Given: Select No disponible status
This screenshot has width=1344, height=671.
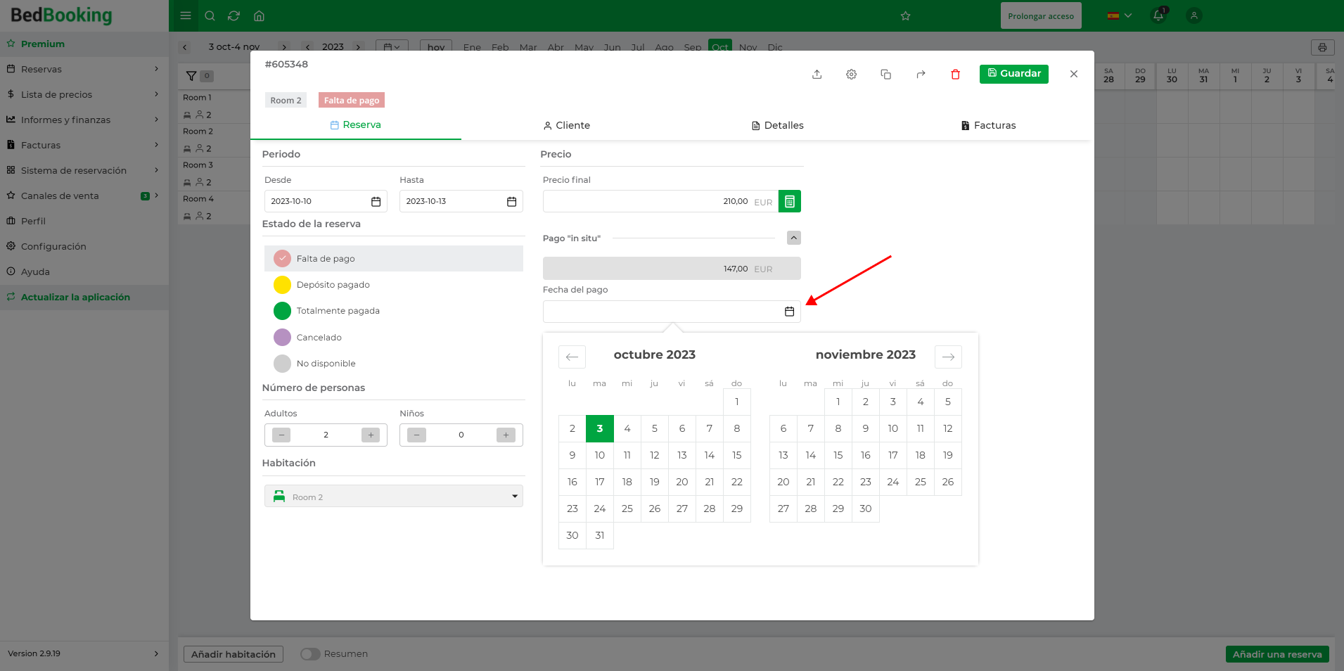Looking at the screenshot, I should pos(394,364).
